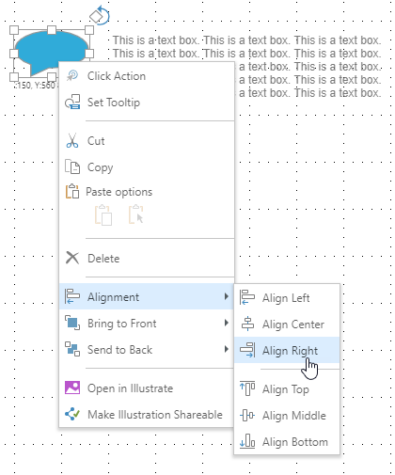The width and height of the screenshot is (395, 475).
Task: Click Align Bottom option
Action: 287,442
